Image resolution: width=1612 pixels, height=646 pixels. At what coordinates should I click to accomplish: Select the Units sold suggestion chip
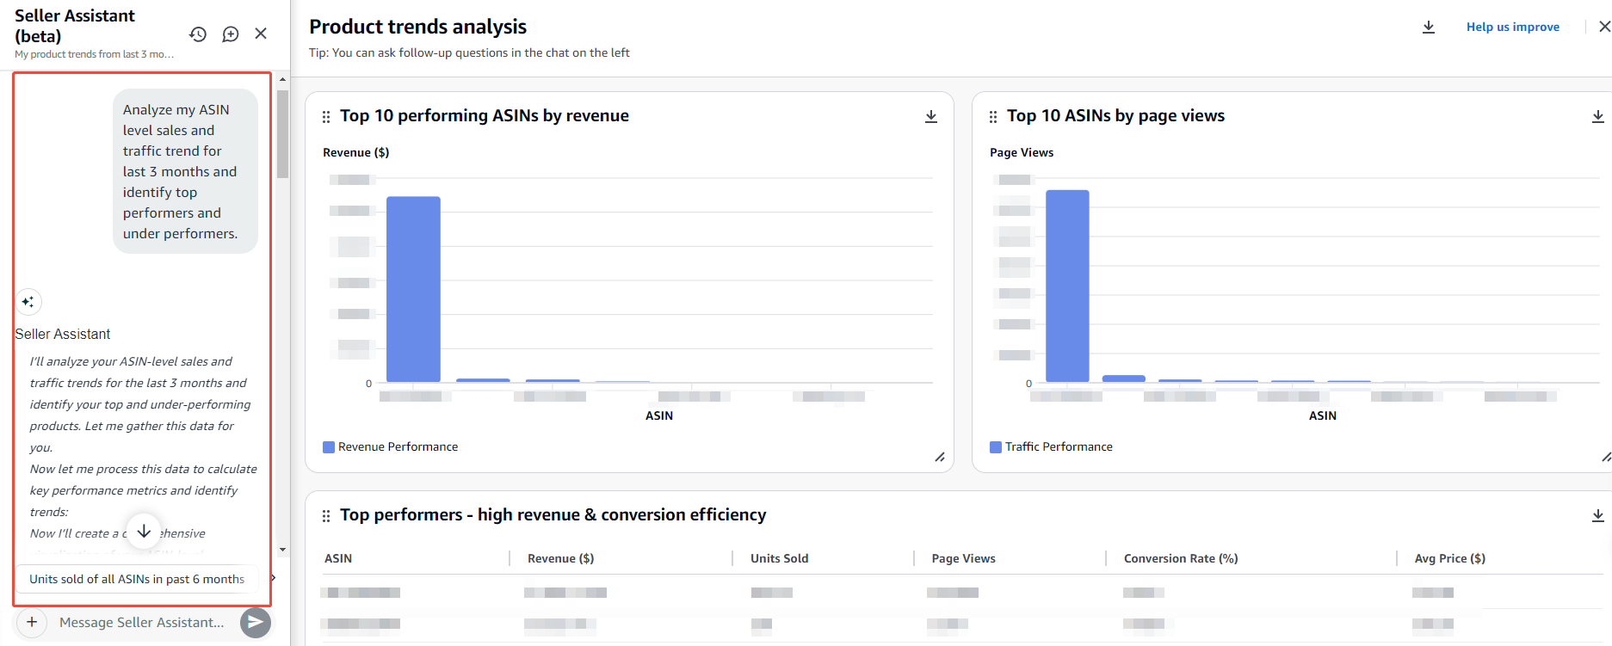(x=137, y=579)
